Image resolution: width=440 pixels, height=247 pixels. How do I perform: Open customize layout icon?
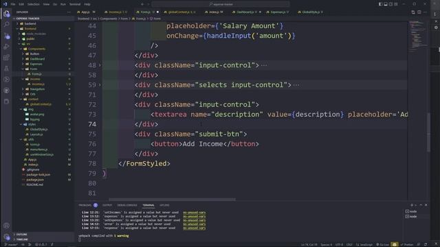396,4
